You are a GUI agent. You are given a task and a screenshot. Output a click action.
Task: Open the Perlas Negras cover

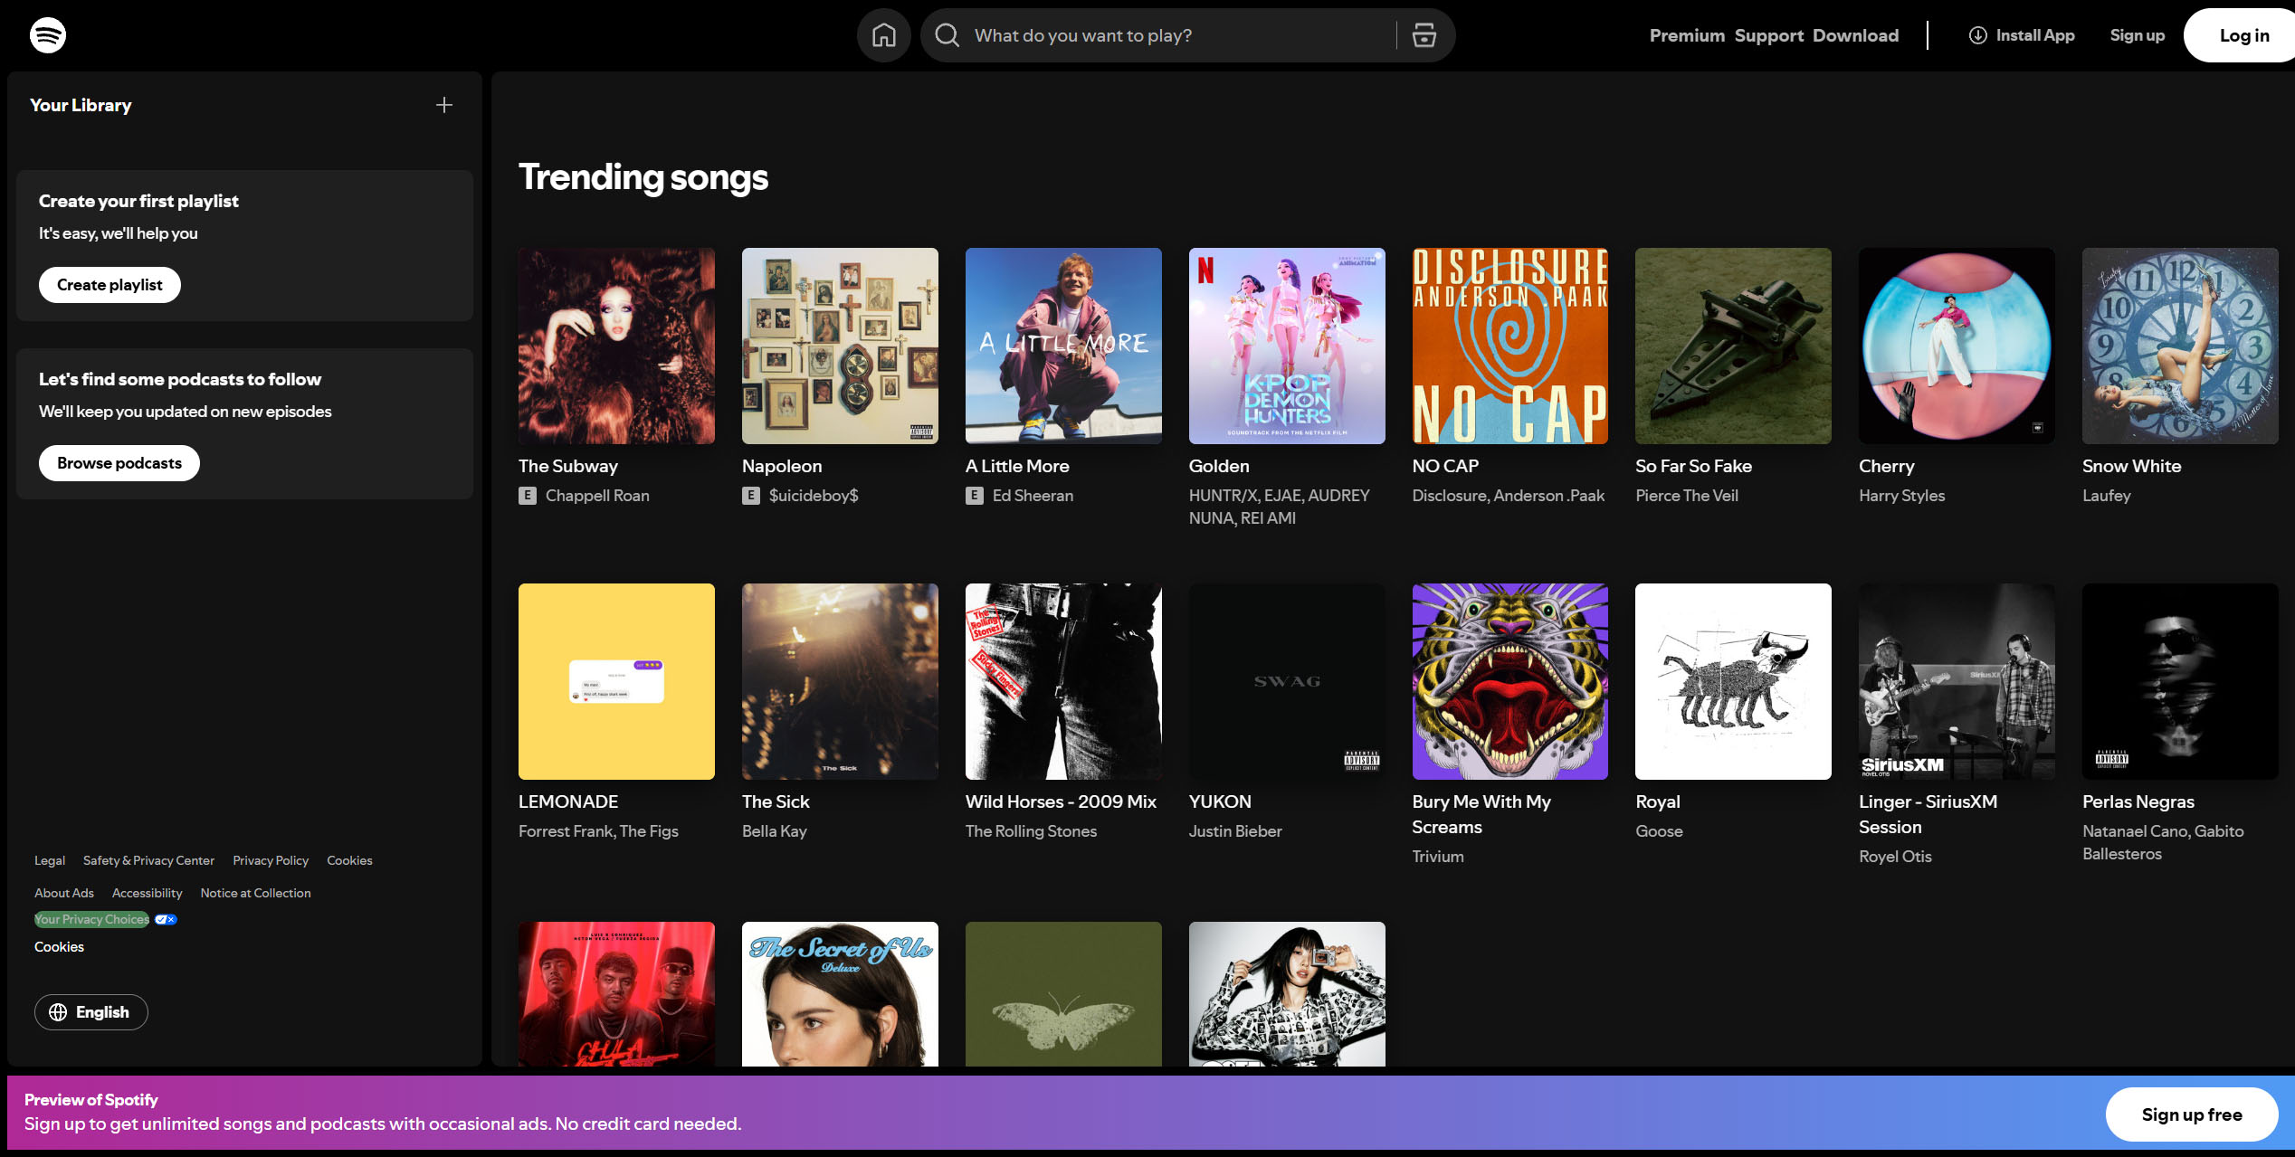coord(2180,681)
